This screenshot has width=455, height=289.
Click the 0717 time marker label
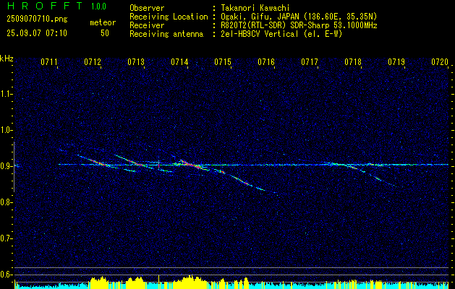[310, 62]
